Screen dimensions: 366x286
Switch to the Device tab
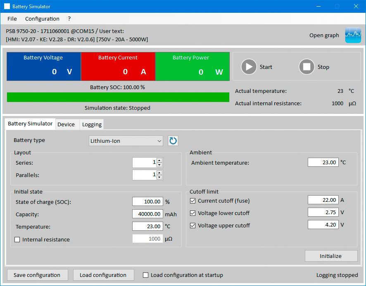67,124
